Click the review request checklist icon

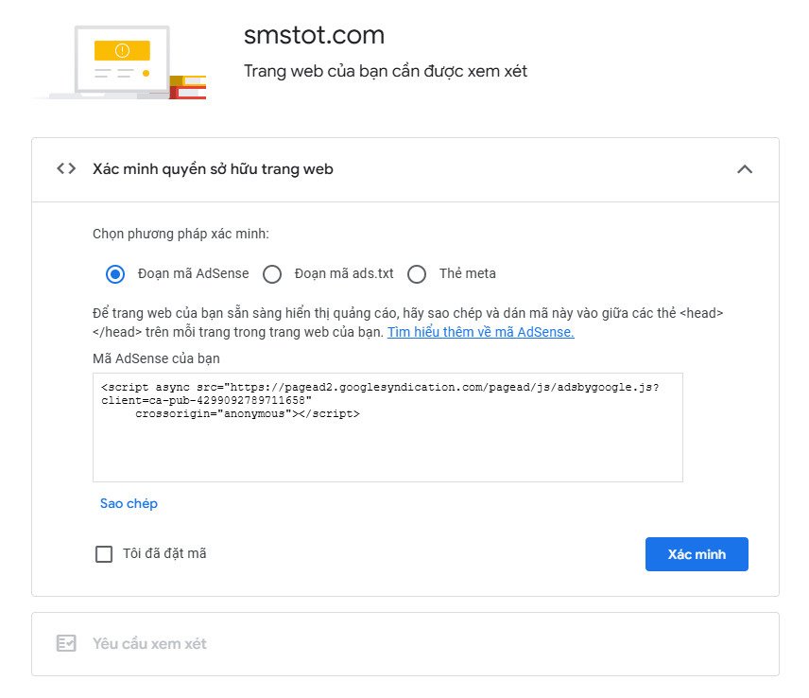(x=66, y=643)
